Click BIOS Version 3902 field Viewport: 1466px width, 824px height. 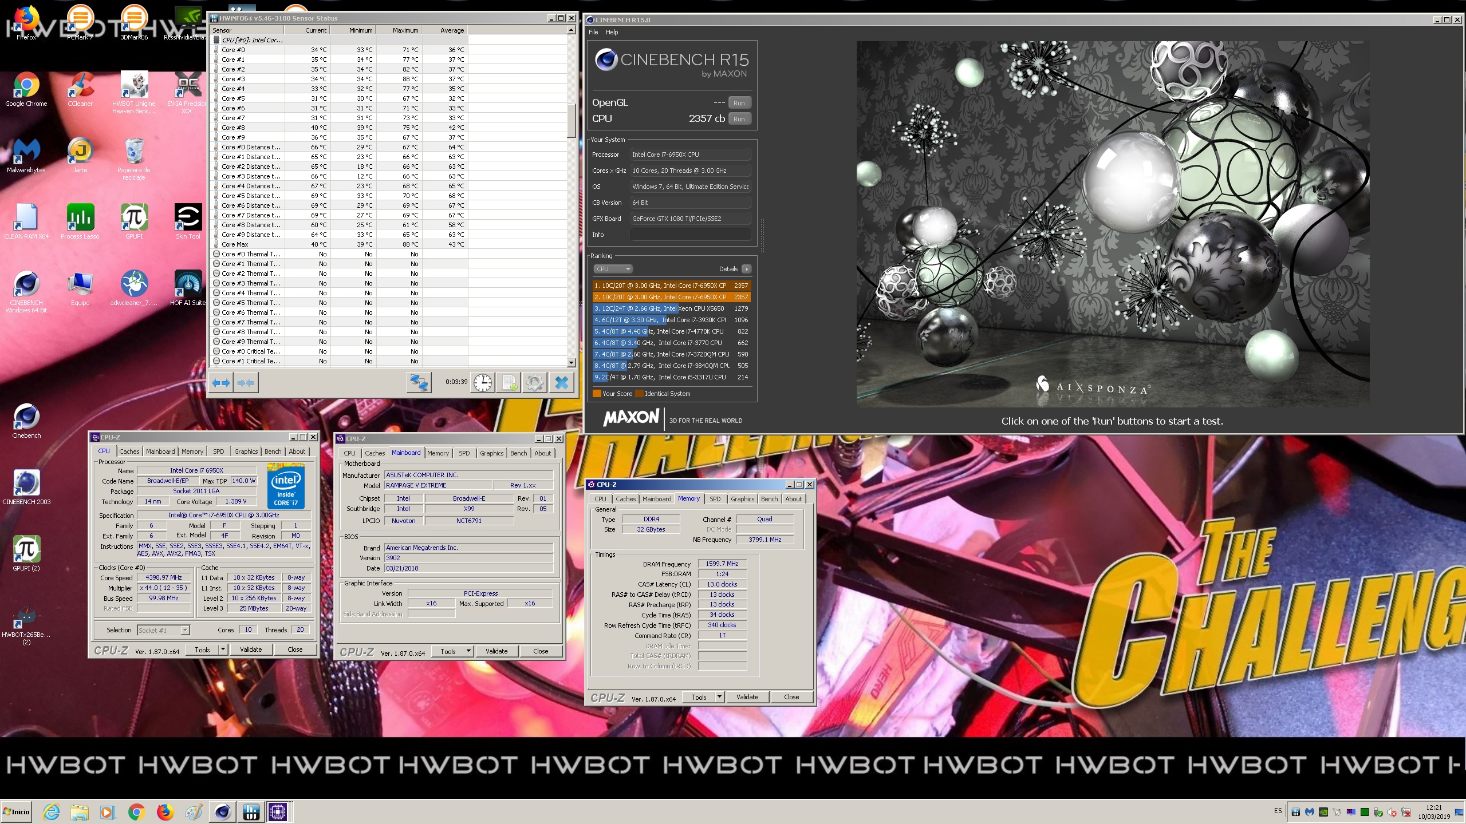468,558
